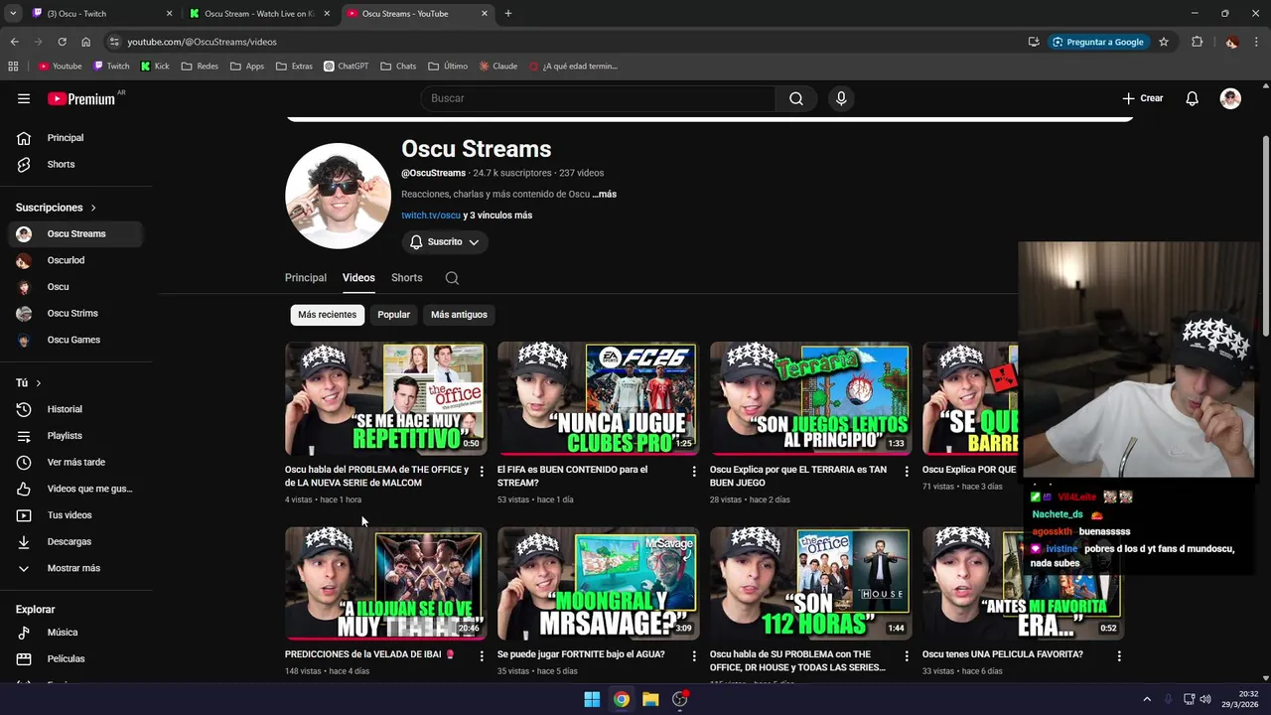Screen dimensions: 1271x715
Task: Select the Popular filter chip
Action: pyautogui.click(x=393, y=315)
